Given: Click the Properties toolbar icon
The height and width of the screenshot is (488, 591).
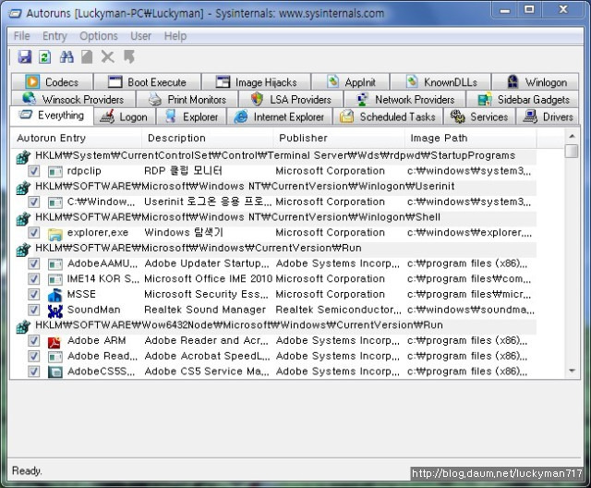Looking at the screenshot, I should tap(87, 57).
